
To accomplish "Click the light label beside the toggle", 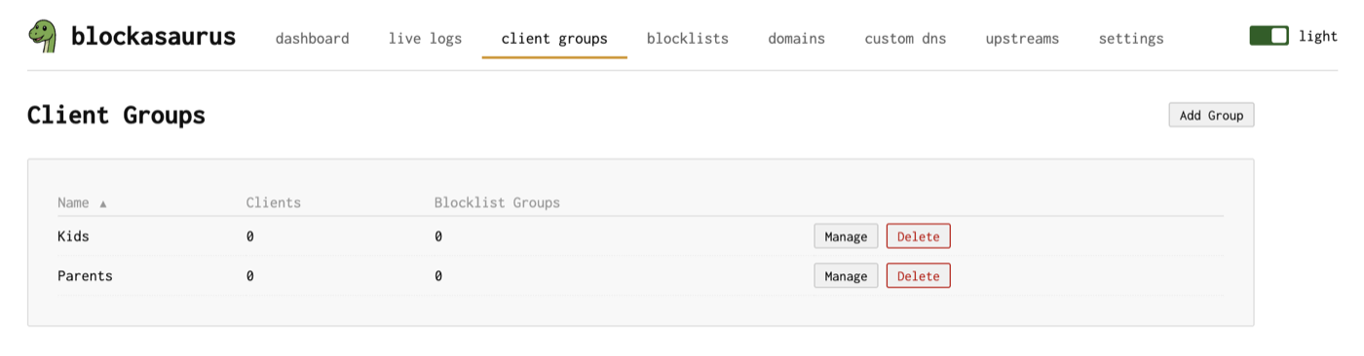I will coord(1318,36).
